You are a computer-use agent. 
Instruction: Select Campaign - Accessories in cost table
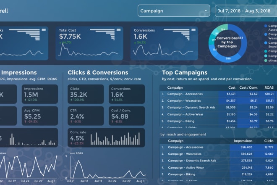pos(185,94)
